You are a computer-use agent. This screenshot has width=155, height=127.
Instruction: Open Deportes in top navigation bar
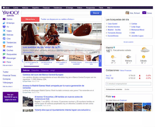[35, 8]
